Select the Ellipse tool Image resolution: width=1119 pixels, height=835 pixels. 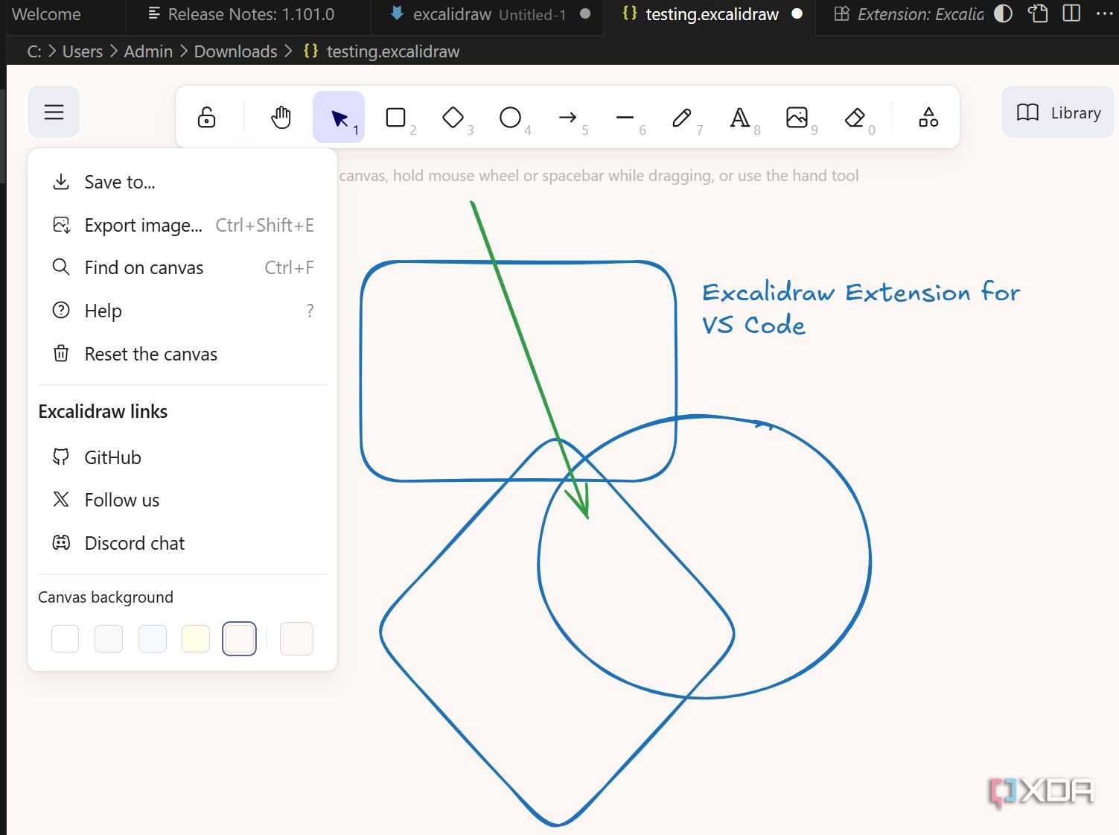tap(511, 118)
